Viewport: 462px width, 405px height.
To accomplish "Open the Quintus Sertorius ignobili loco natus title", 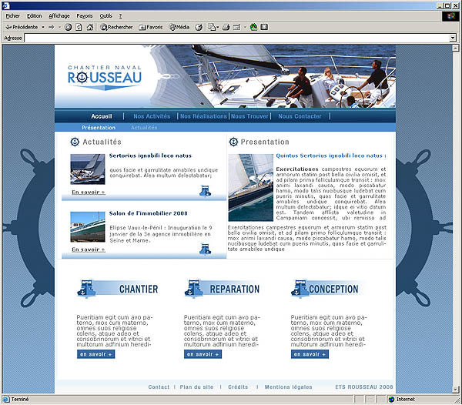I will tap(331, 156).
